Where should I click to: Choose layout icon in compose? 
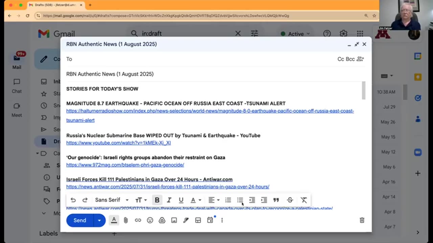[x=198, y=220]
